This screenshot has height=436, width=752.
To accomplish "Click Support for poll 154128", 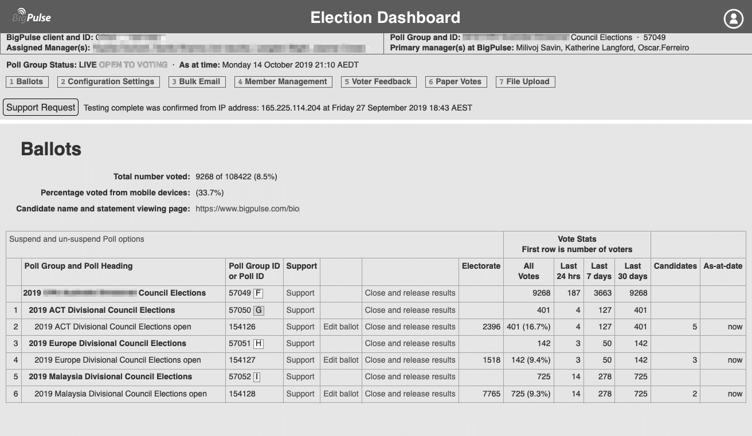I will pos(300,394).
